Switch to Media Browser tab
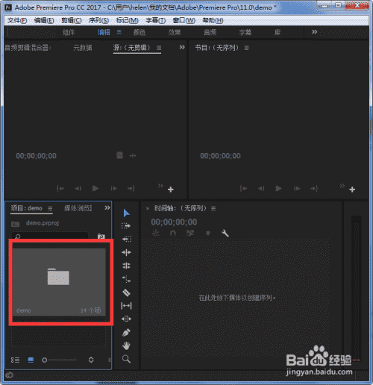 click(x=78, y=208)
